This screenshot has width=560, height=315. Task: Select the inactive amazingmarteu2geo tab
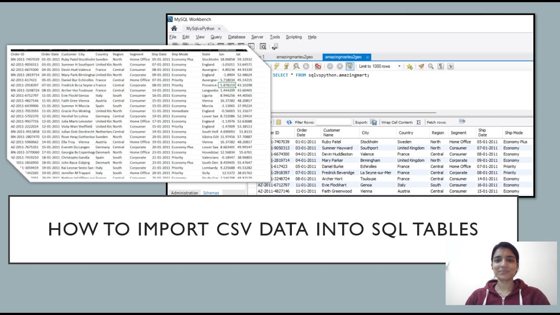pos(294,57)
